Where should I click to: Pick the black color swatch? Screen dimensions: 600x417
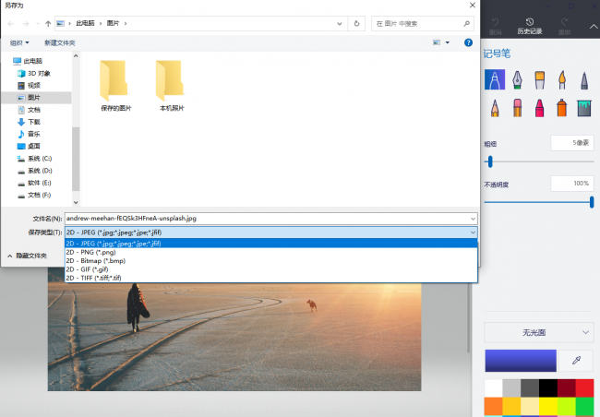click(548, 388)
